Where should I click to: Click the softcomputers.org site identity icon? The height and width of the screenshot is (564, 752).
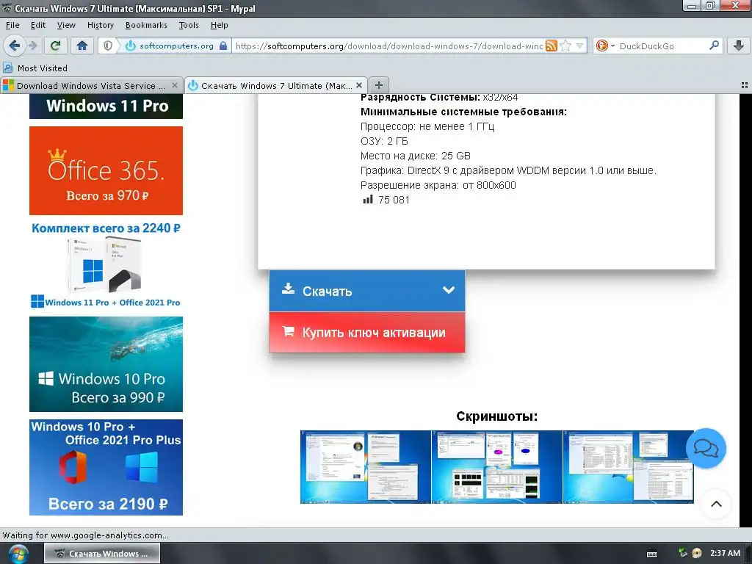tap(131, 46)
